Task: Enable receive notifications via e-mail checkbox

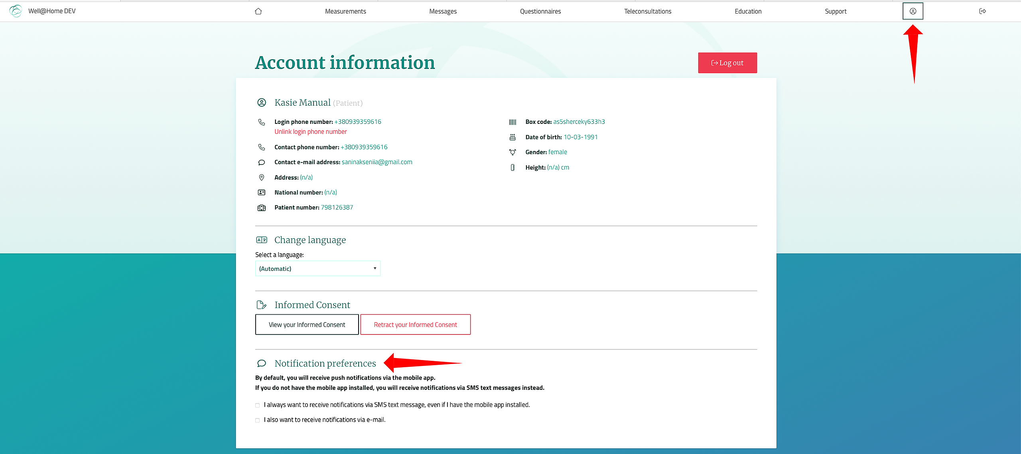Action: click(x=258, y=420)
